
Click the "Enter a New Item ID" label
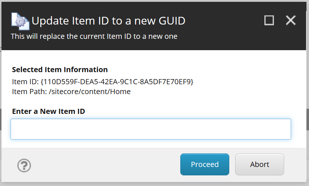coord(49,111)
